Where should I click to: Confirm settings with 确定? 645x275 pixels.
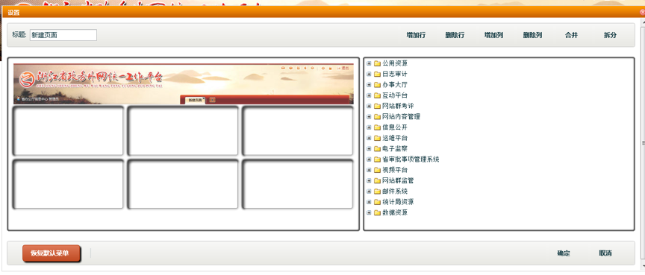click(x=564, y=253)
